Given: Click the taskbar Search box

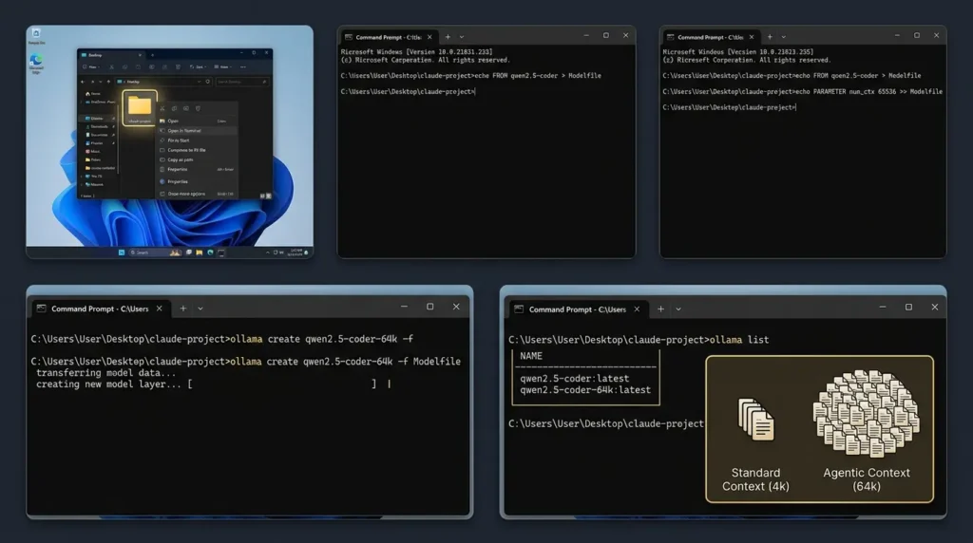Looking at the screenshot, I should (x=155, y=253).
